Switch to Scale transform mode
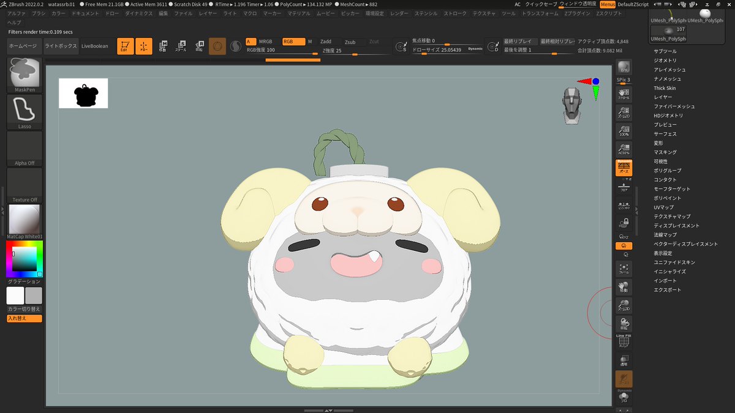This screenshot has width=735, height=413. (181, 46)
